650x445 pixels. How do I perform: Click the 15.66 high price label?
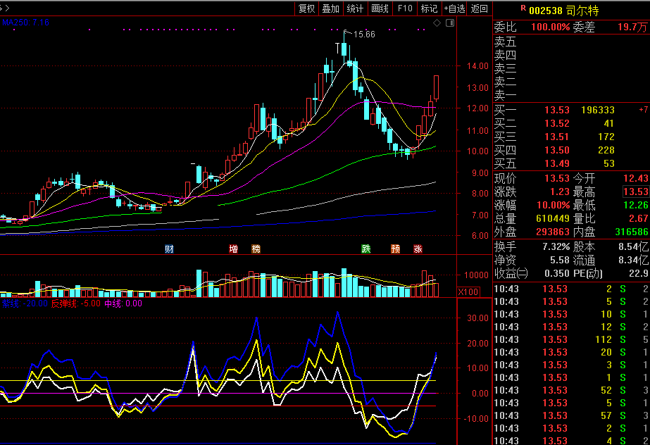tap(364, 35)
